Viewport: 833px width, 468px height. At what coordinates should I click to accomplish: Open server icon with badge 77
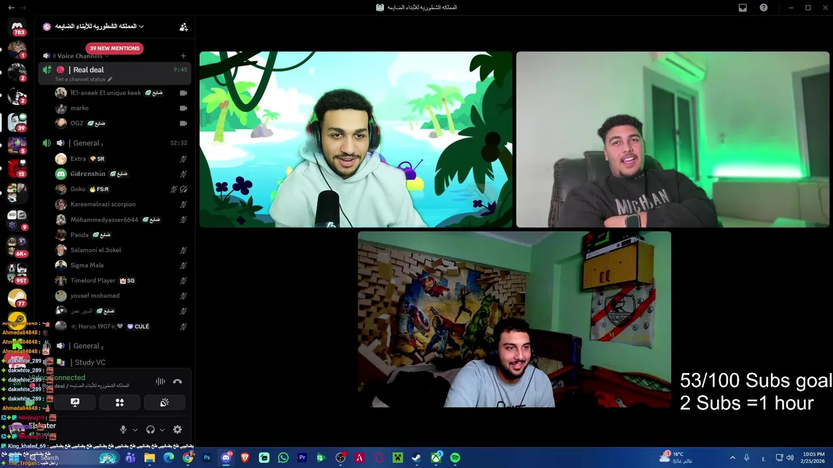coord(17,298)
